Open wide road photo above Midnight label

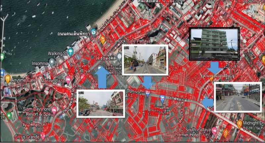(x=238, y=97)
